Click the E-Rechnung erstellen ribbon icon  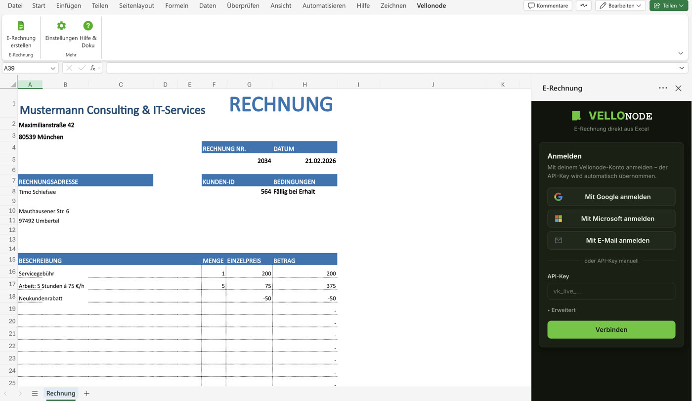point(21,26)
